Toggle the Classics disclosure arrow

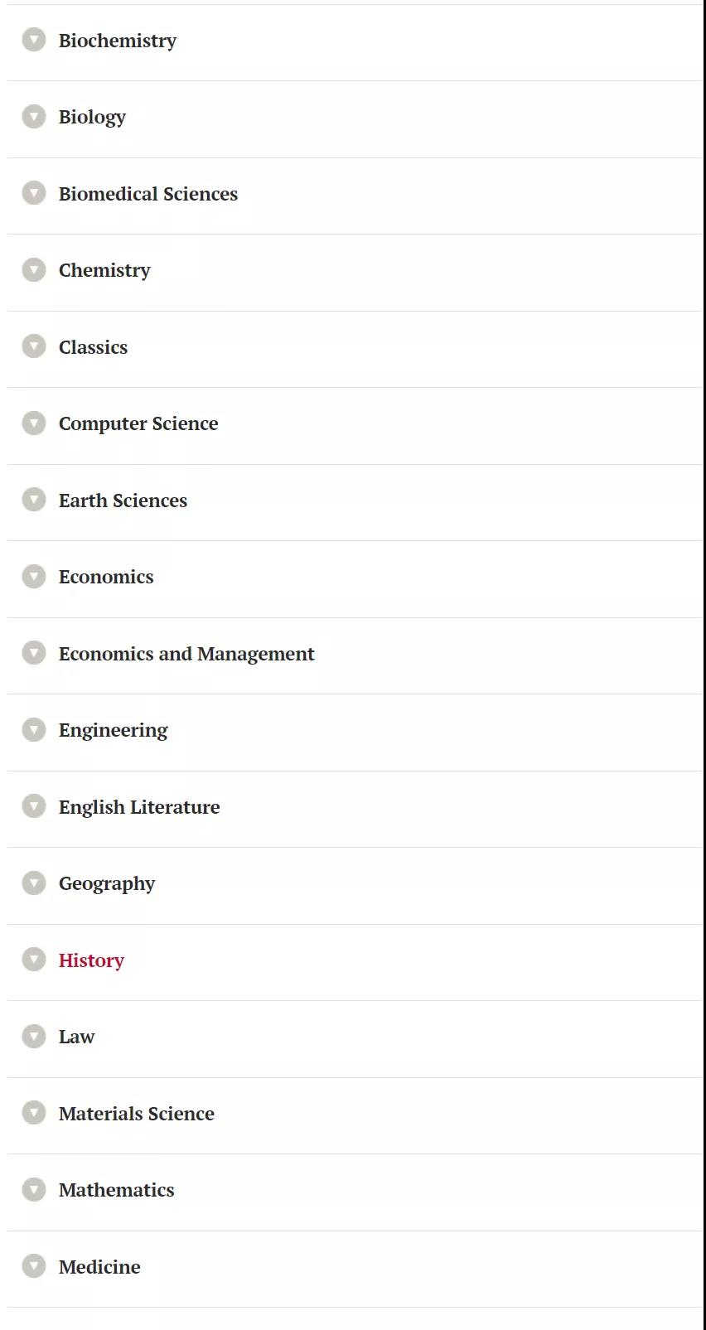[x=34, y=346]
